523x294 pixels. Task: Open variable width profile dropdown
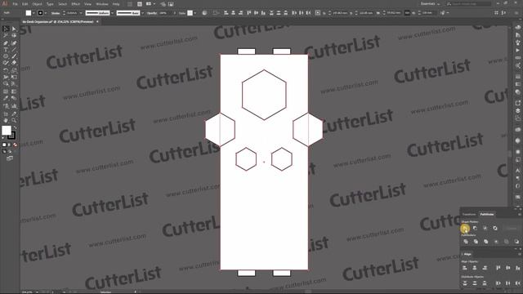coord(112,13)
